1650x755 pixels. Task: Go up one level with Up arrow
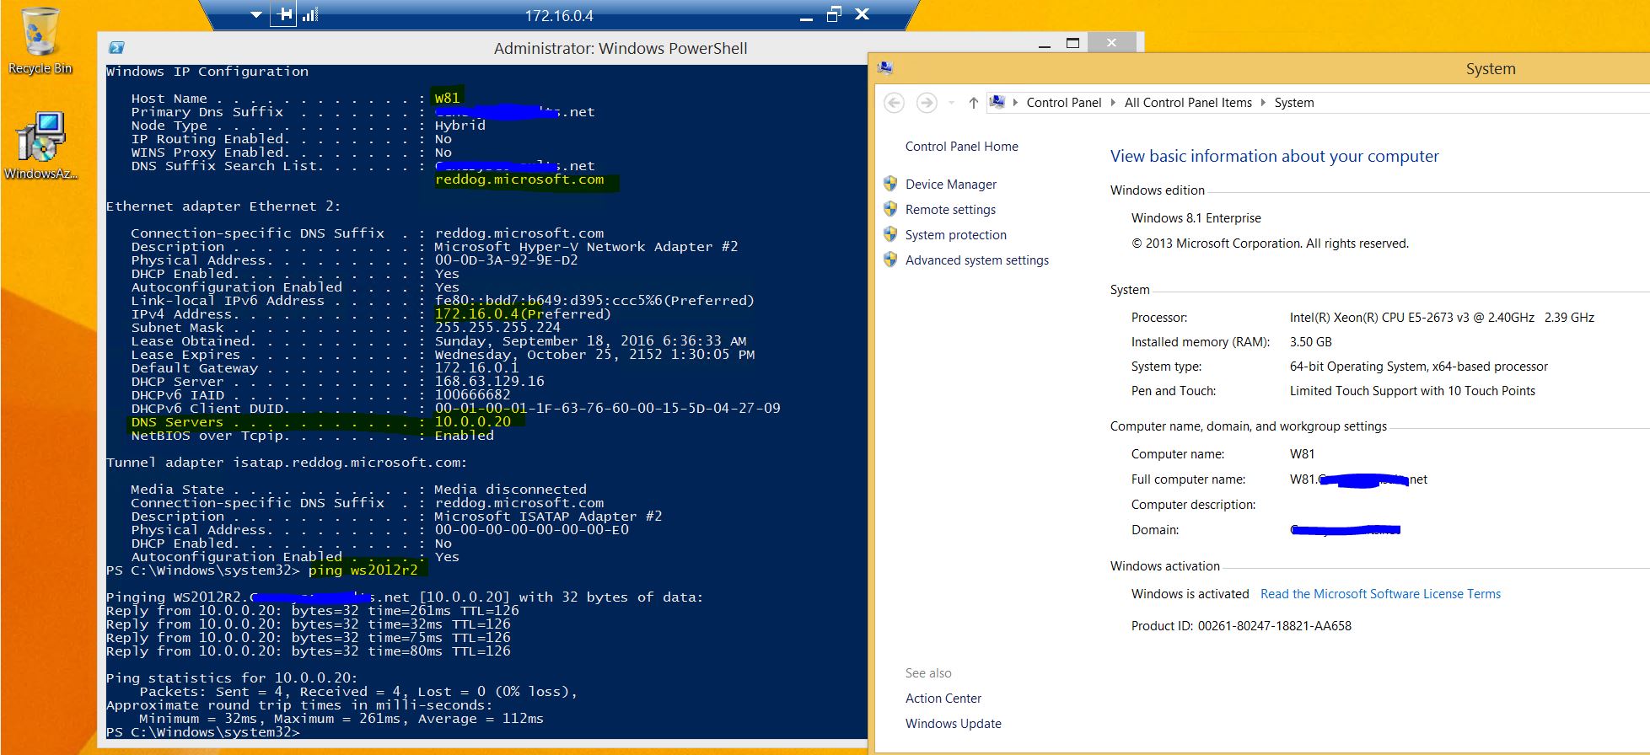(x=973, y=103)
